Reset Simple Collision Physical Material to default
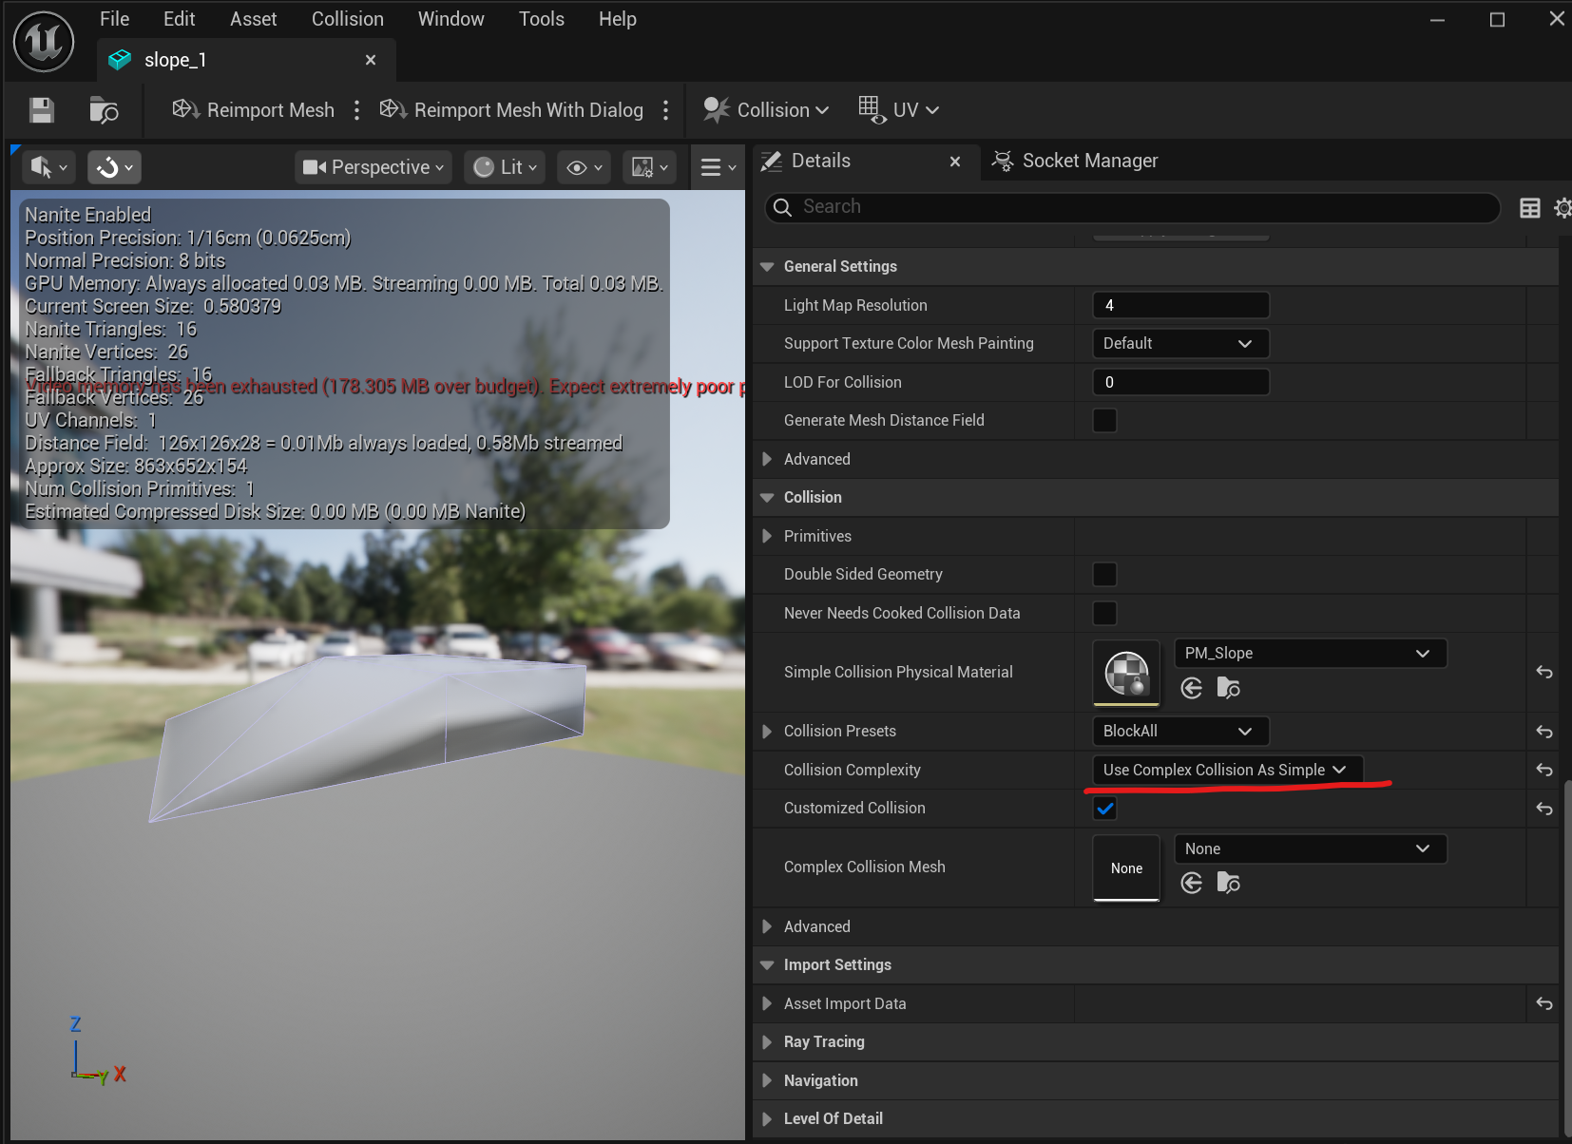The image size is (1572, 1144). tap(1544, 673)
